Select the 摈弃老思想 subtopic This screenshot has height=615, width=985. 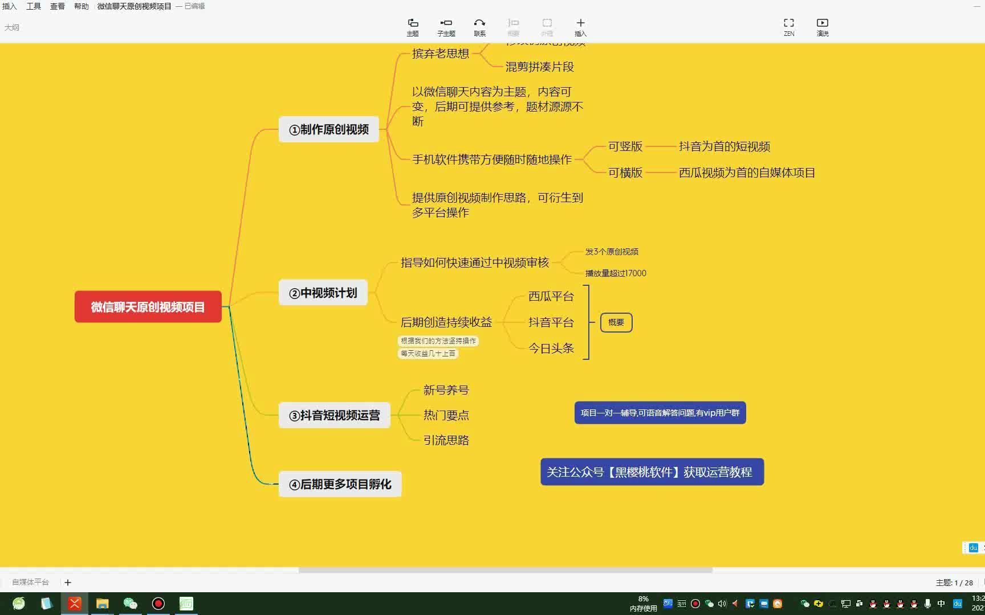(x=441, y=54)
